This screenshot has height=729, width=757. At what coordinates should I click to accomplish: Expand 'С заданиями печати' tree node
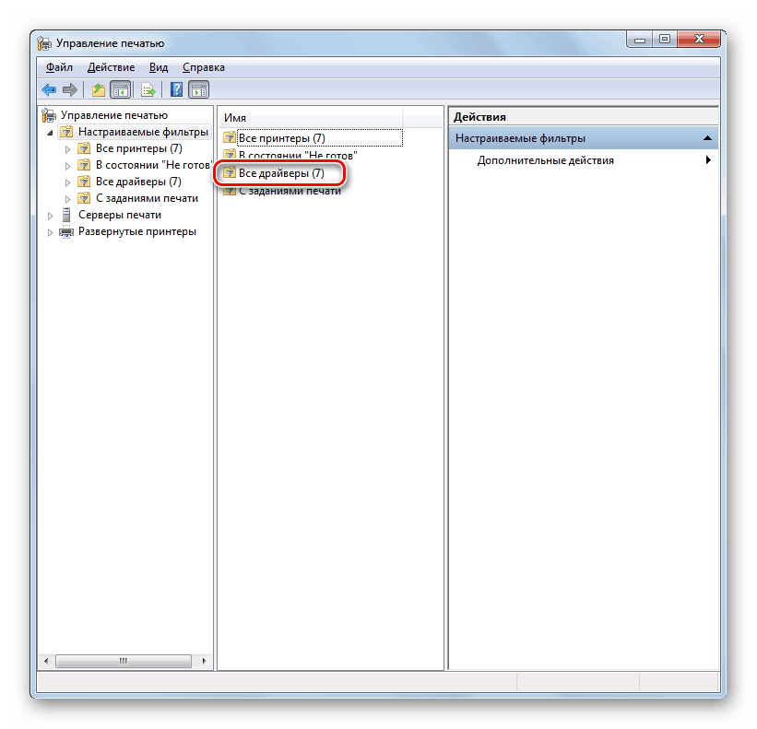[67, 199]
